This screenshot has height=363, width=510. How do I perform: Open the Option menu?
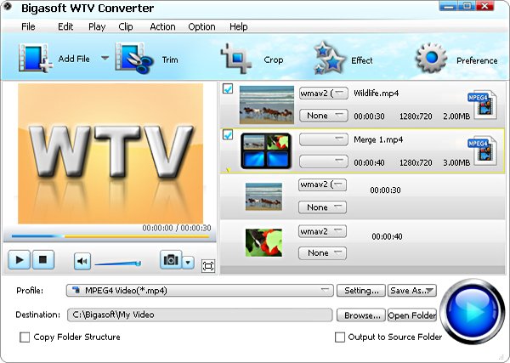pos(201,26)
